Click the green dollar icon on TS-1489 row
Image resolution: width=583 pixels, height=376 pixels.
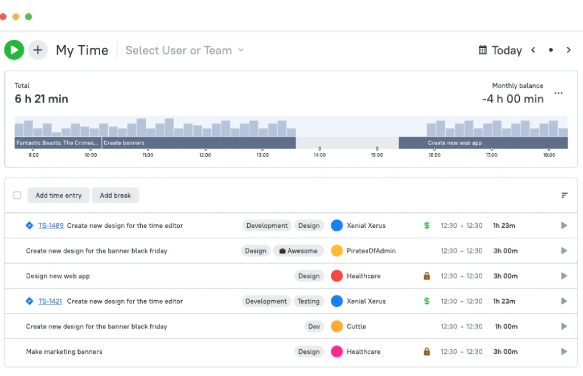(427, 226)
